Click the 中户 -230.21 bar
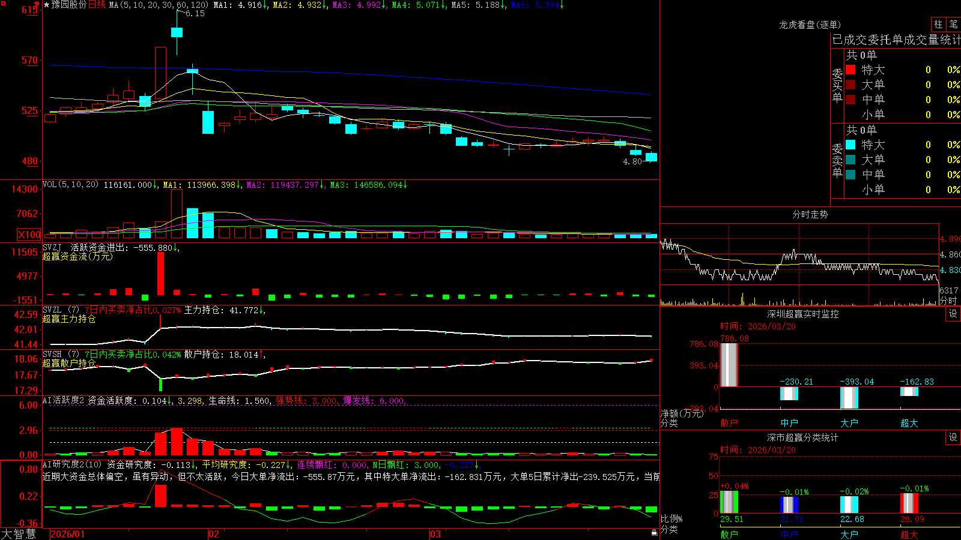961x540 pixels. click(x=789, y=394)
